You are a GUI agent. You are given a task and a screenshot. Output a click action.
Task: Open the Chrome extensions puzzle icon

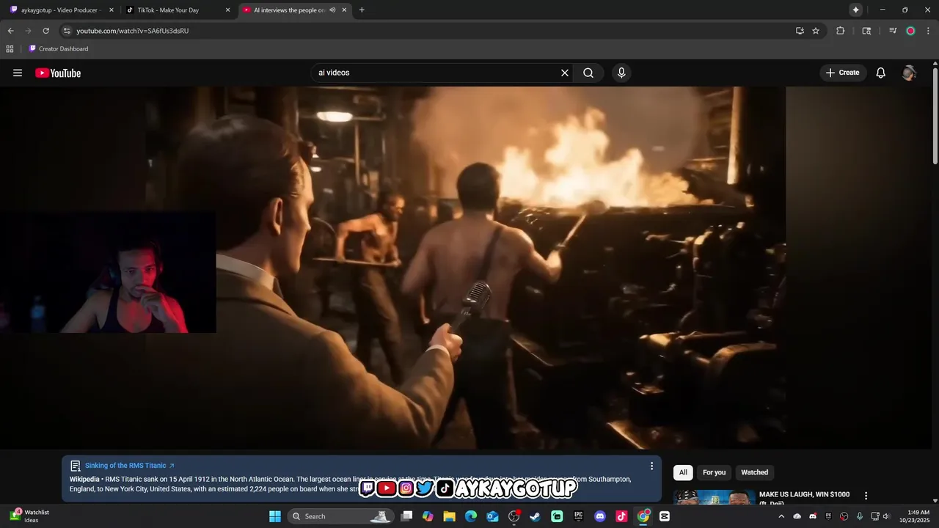(x=841, y=31)
